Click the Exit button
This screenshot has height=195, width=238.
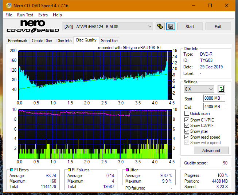pos(218,27)
